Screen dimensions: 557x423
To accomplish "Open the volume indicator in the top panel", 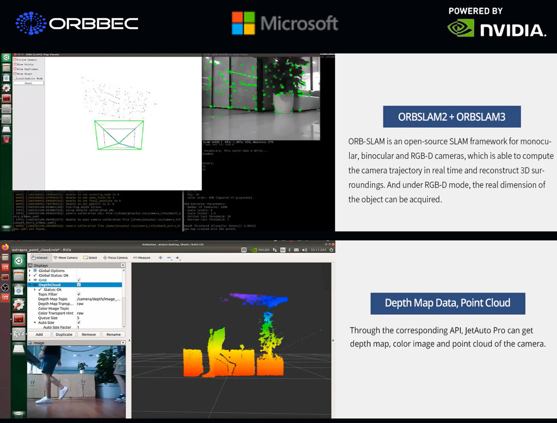I will click(305, 250).
